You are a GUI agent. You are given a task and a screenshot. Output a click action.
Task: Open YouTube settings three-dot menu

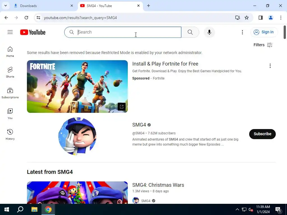tap(242, 32)
